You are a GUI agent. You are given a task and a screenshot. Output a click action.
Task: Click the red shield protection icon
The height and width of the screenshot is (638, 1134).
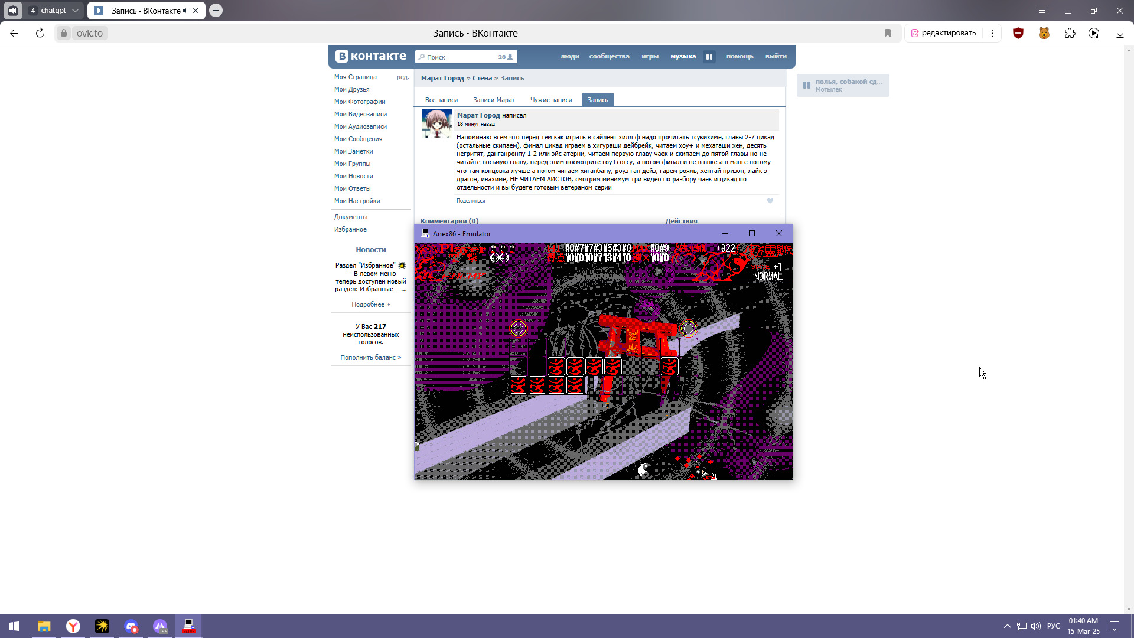click(x=1018, y=33)
